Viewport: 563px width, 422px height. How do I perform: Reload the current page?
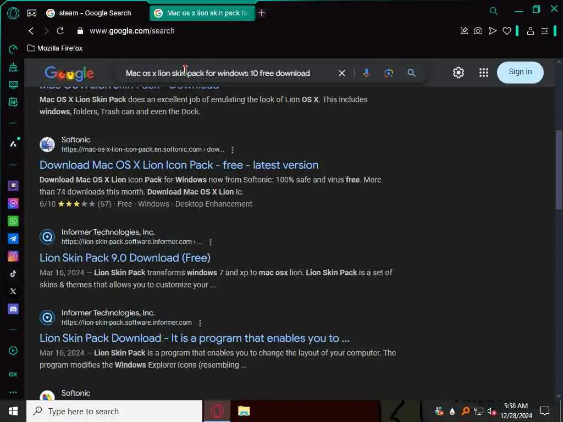pos(60,31)
